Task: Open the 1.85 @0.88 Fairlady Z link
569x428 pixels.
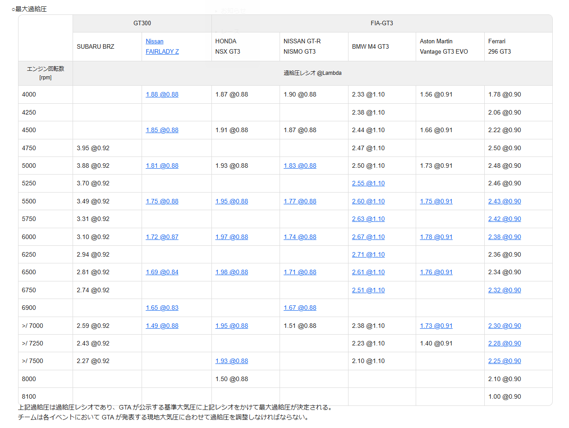Action: pyautogui.click(x=162, y=130)
